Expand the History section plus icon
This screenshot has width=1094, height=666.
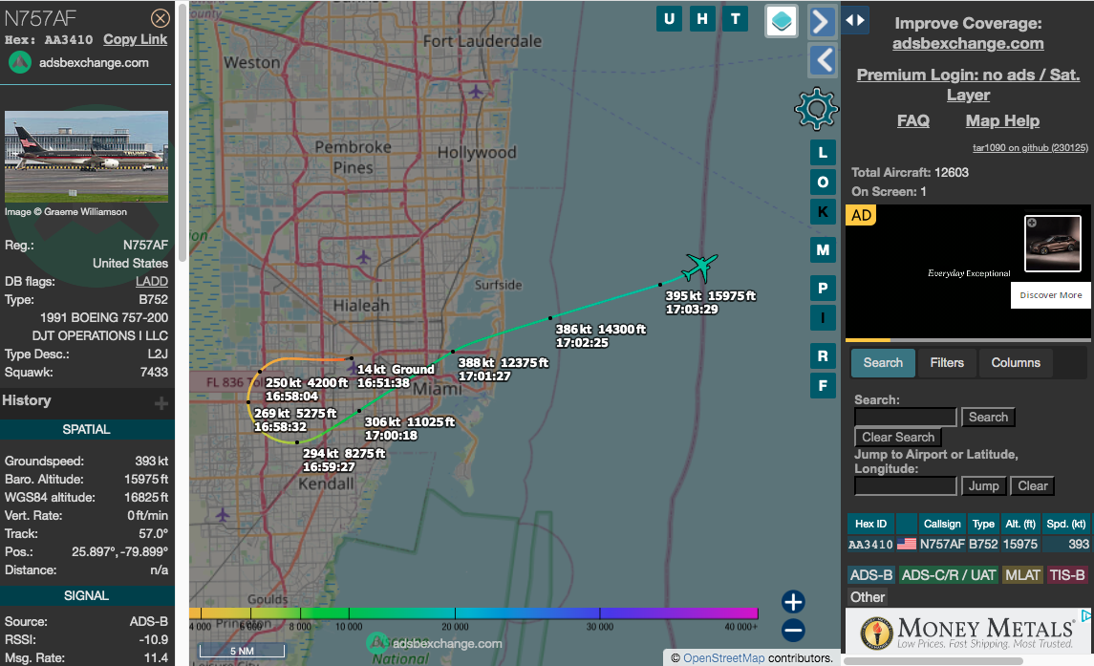[161, 403]
